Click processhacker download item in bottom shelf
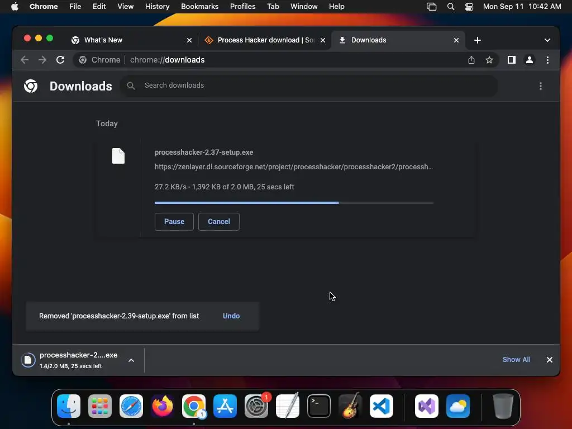Screen dimensions: 572x429 (x=78, y=360)
